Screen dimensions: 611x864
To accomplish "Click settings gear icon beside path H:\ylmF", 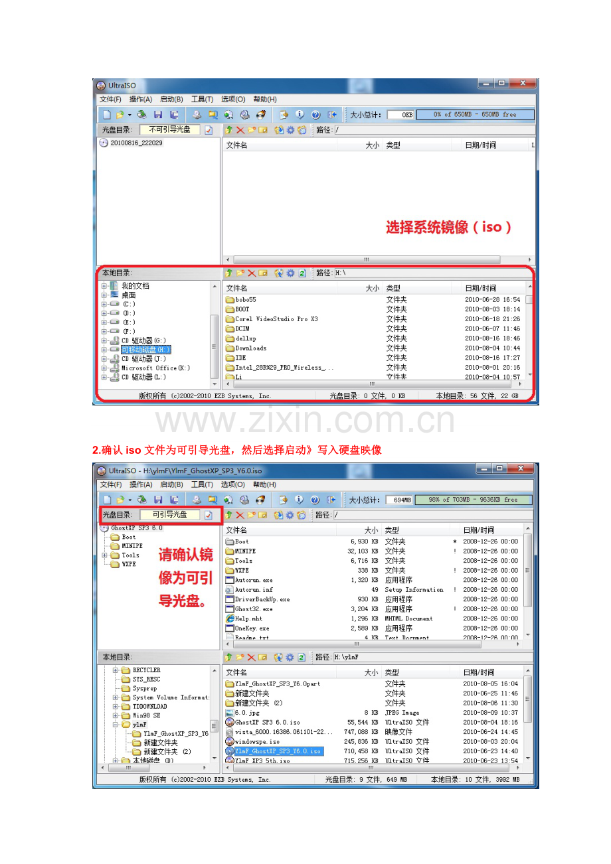I will [290, 657].
